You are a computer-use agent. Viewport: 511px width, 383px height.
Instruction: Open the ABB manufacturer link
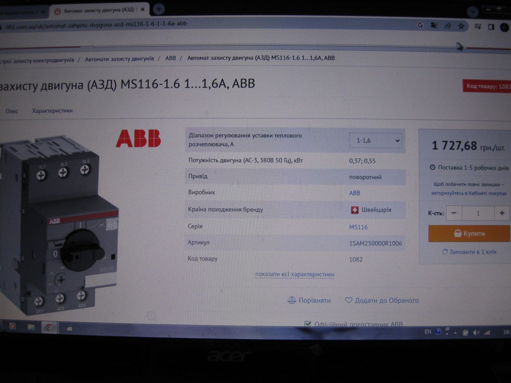tap(355, 193)
